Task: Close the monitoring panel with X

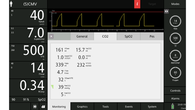Action: (x=51, y=36)
